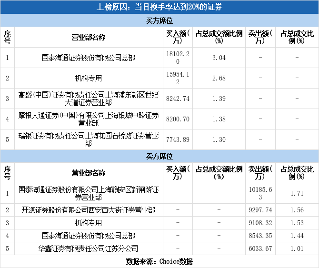Select 高盛(中国)证券有限责任公司上海浦东新区世纪大道证券营业部

(89, 99)
